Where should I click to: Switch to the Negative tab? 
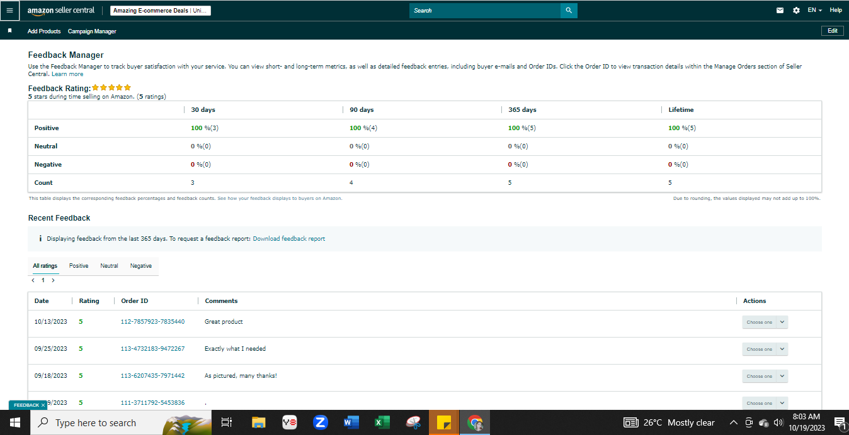click(x=141, y=266)
